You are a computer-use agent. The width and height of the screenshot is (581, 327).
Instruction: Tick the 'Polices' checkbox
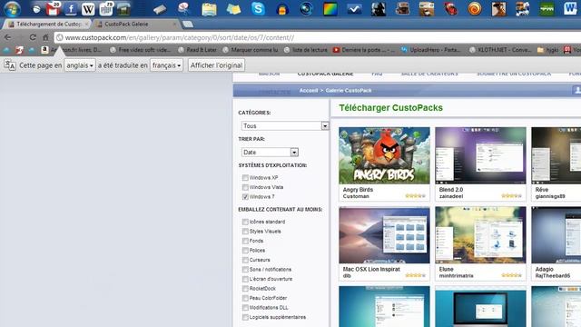(245, 251)
